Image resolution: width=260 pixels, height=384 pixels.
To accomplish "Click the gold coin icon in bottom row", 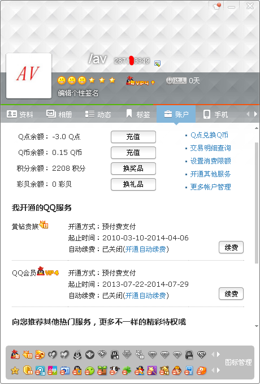I will 28,370.
